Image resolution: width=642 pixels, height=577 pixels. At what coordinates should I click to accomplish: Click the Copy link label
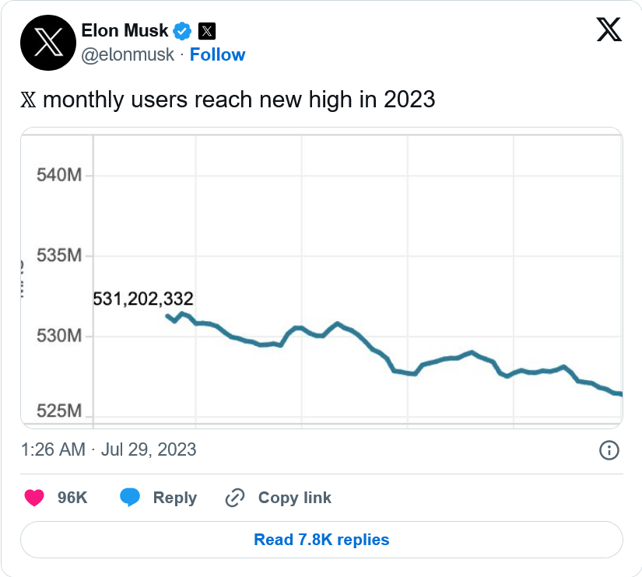coord(294,498)
